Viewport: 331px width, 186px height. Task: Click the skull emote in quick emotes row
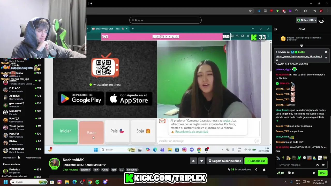[304, 158]
